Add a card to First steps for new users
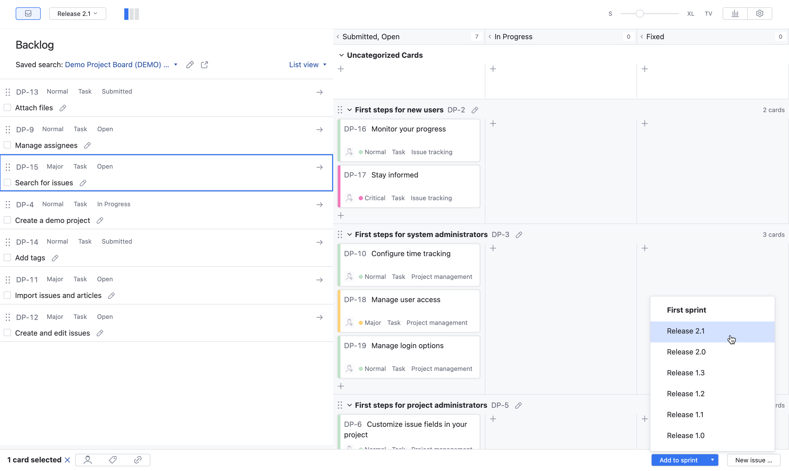 [x=341, y=215]
